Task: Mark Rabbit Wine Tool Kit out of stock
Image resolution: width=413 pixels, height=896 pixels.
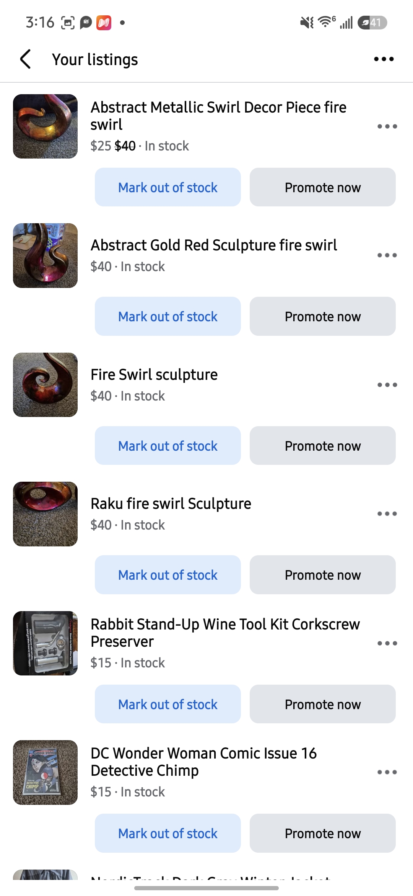Action: point(168,704)
